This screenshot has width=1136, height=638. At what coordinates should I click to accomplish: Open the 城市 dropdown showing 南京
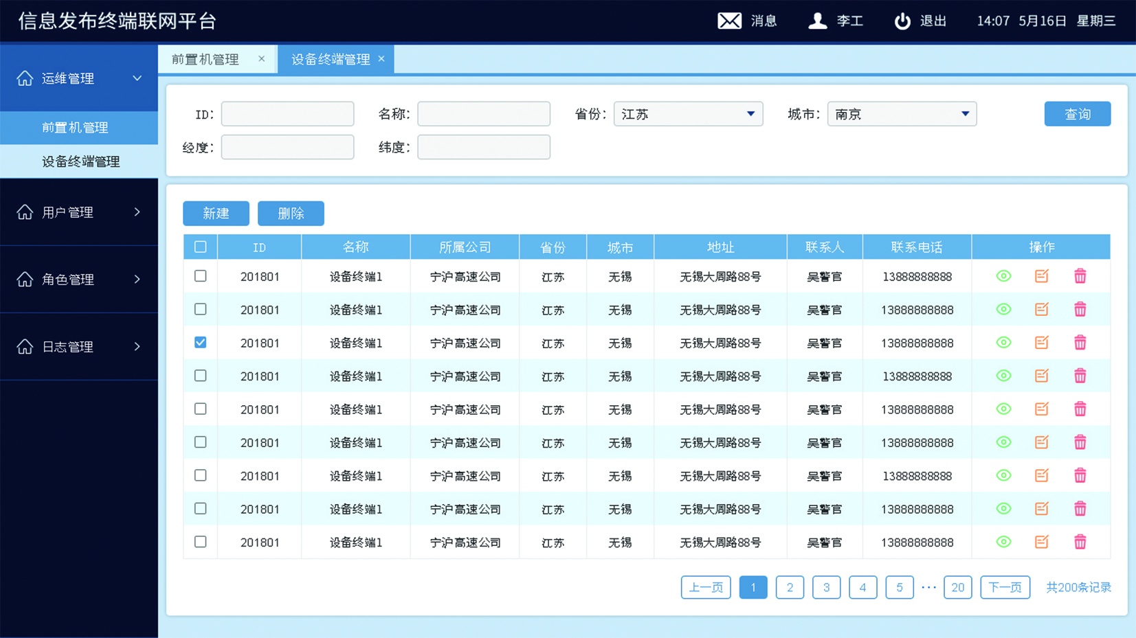click(902, 114)
